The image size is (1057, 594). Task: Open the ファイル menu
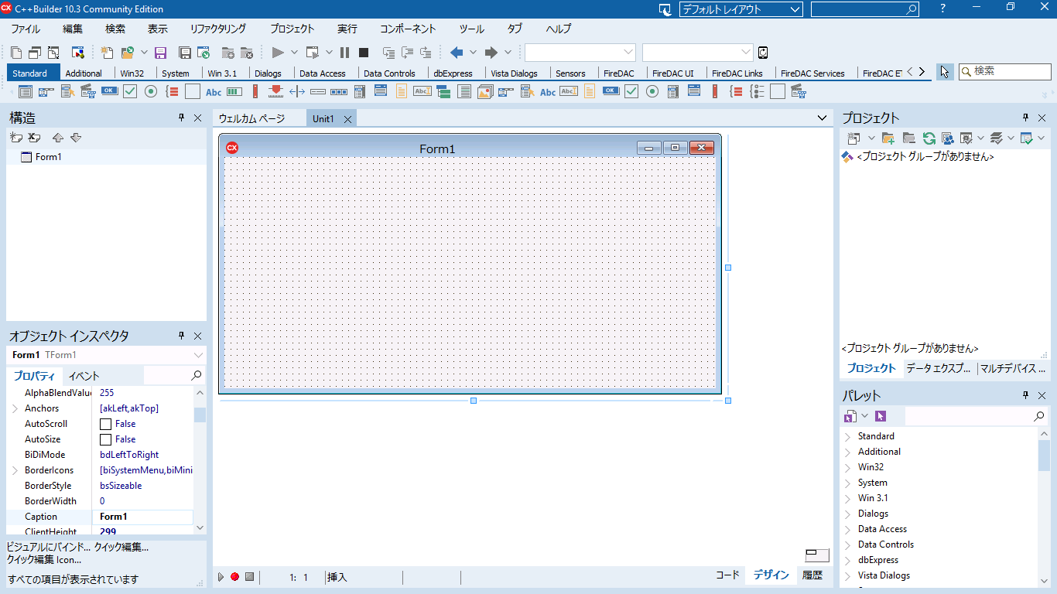pos(26,29)
